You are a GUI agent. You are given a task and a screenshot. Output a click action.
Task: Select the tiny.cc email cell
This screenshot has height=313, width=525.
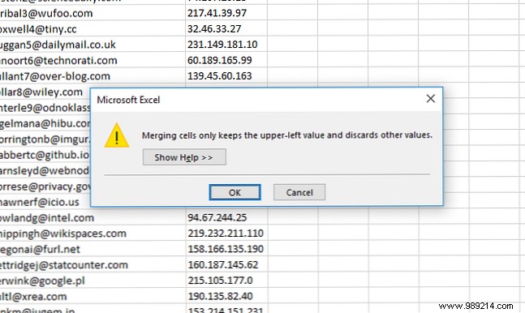pos(93,28)
